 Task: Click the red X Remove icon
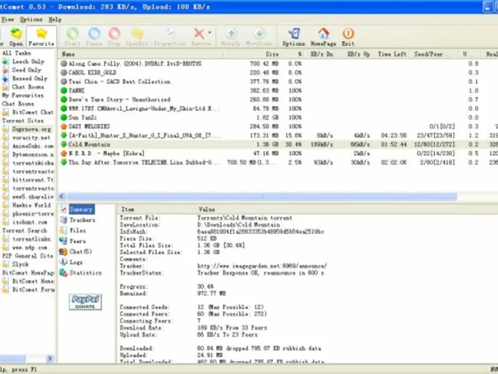199,34
